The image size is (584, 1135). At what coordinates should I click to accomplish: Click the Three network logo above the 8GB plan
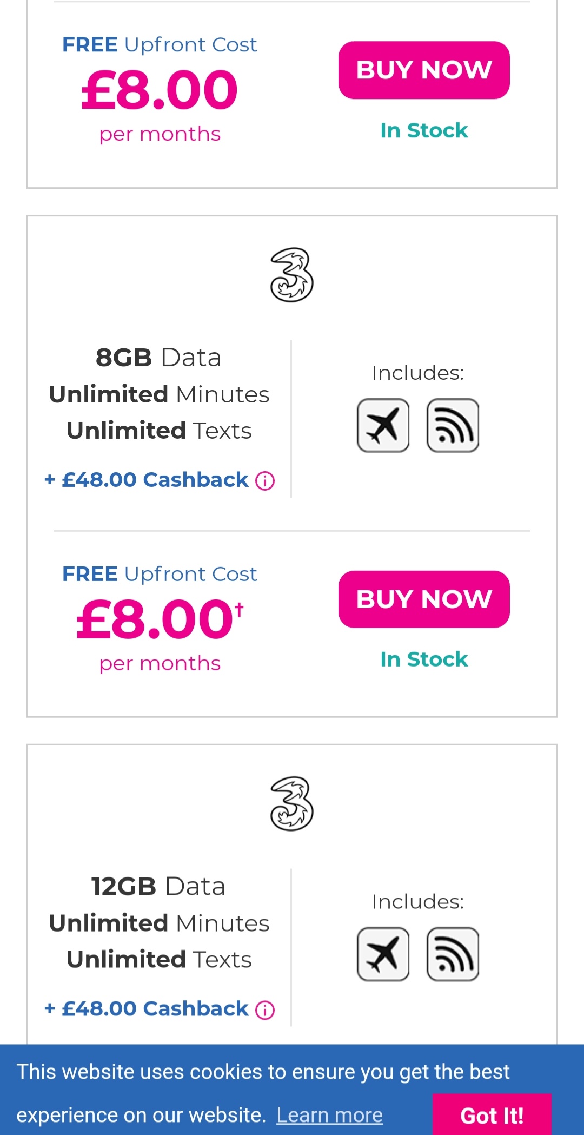292,275
